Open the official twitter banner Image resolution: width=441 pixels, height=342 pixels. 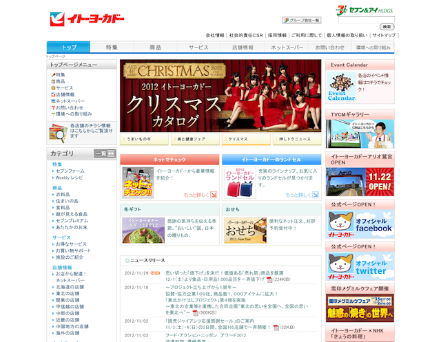pos(360,266)
